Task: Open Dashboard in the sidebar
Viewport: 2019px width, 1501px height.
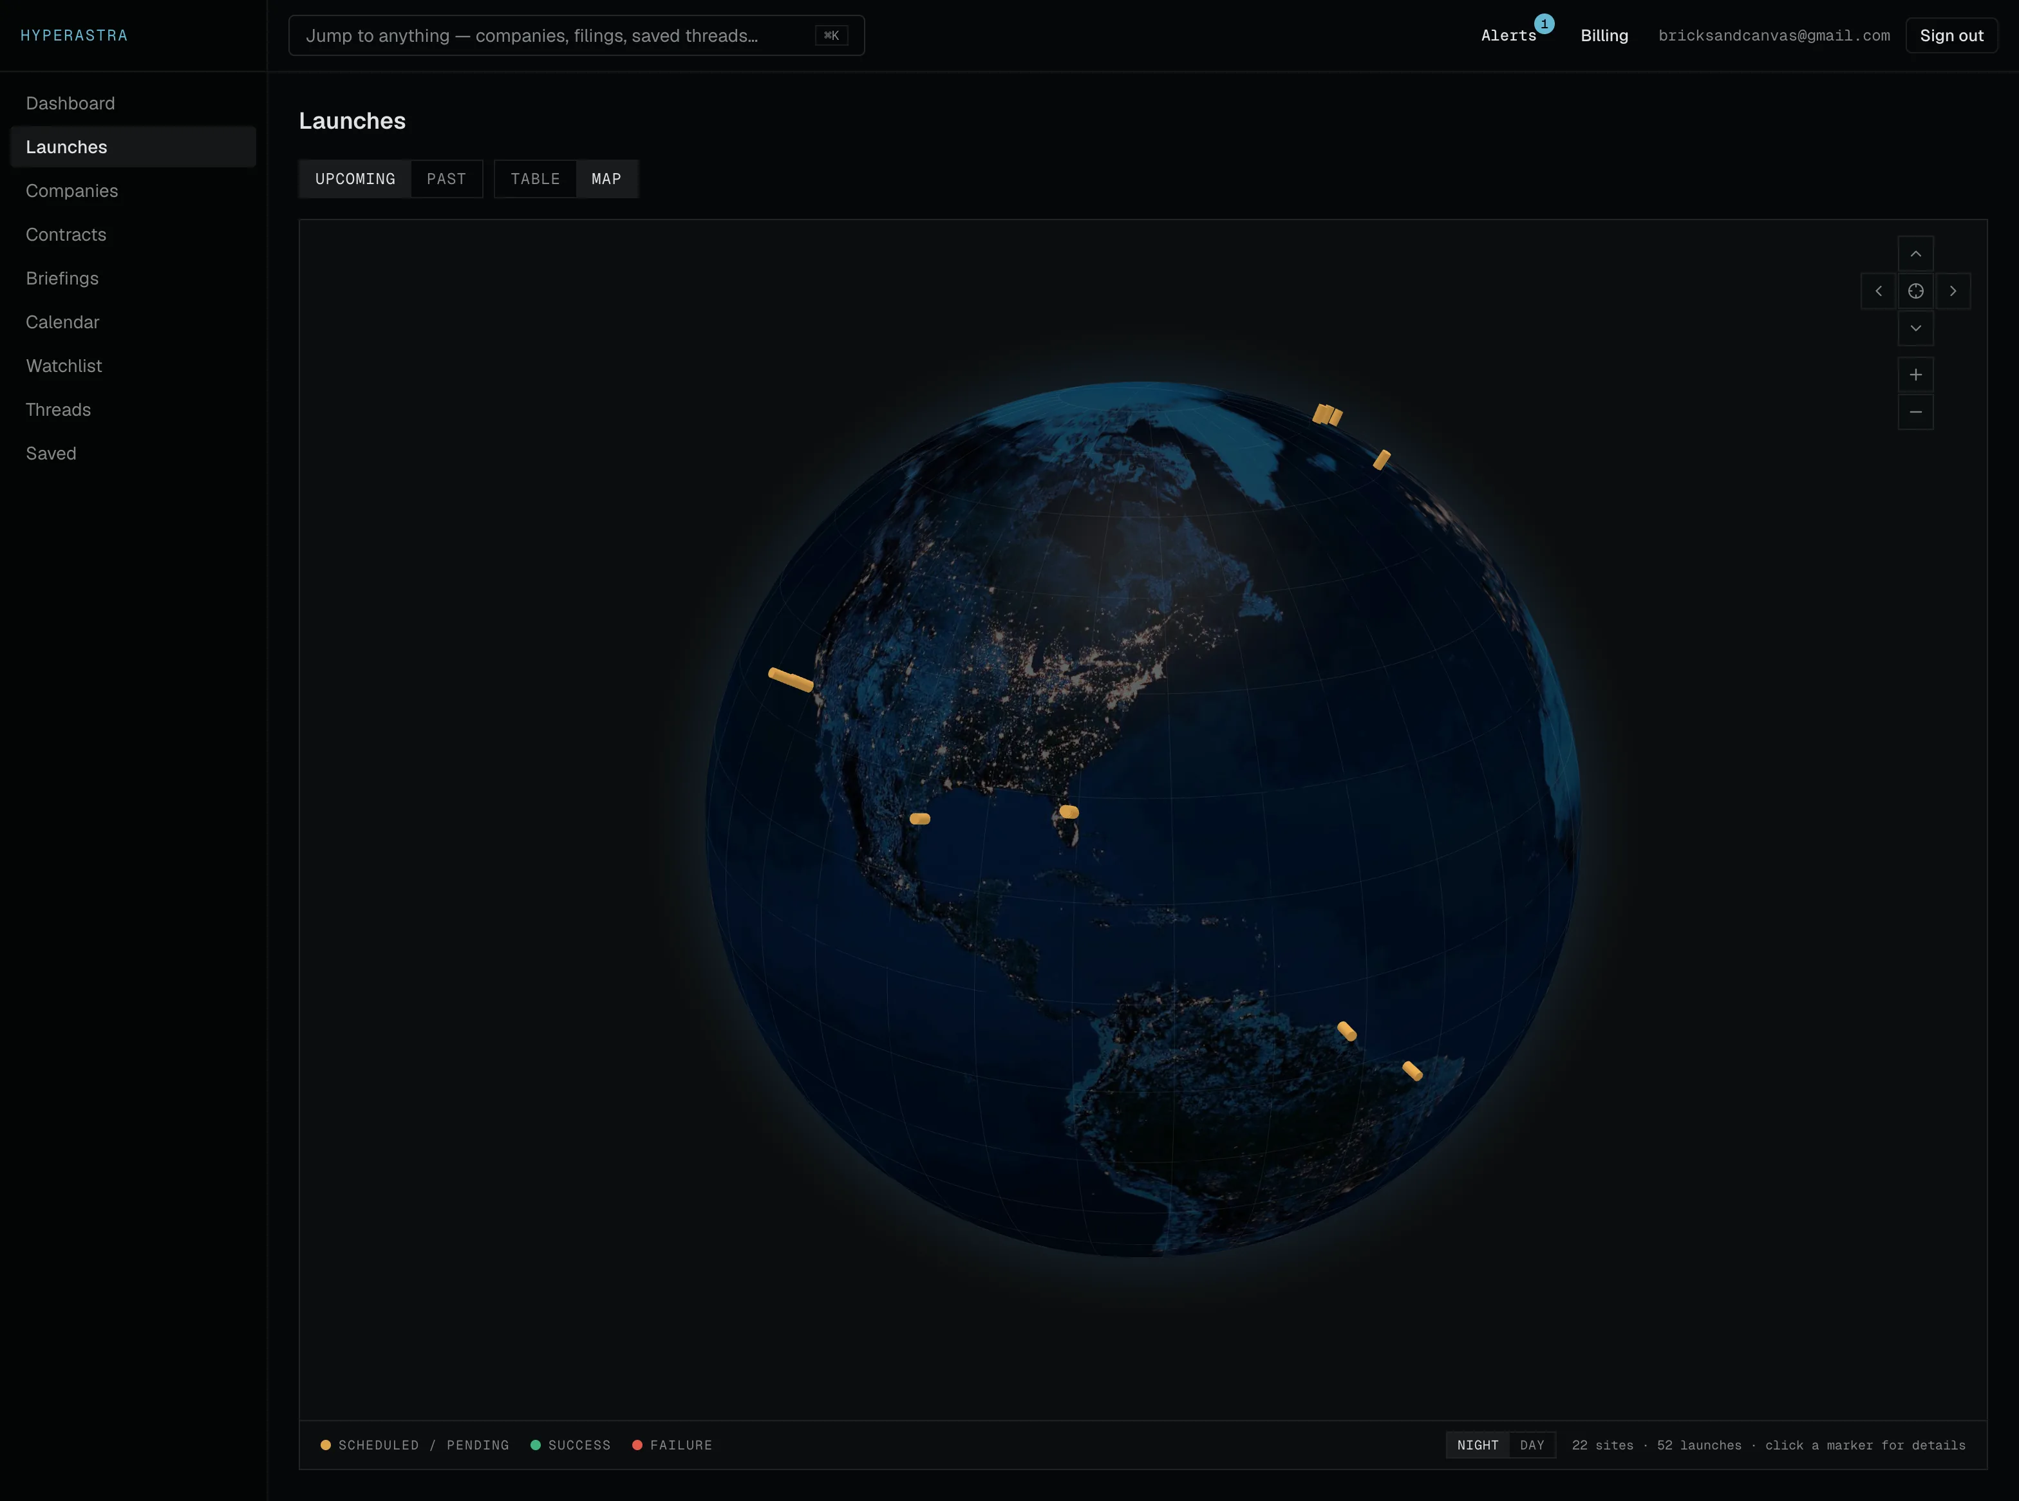Action: (133, 103)
